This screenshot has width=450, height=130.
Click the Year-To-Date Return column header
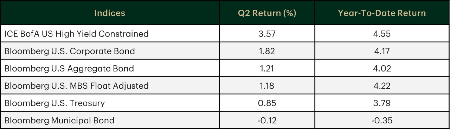(x=382, y=13)
